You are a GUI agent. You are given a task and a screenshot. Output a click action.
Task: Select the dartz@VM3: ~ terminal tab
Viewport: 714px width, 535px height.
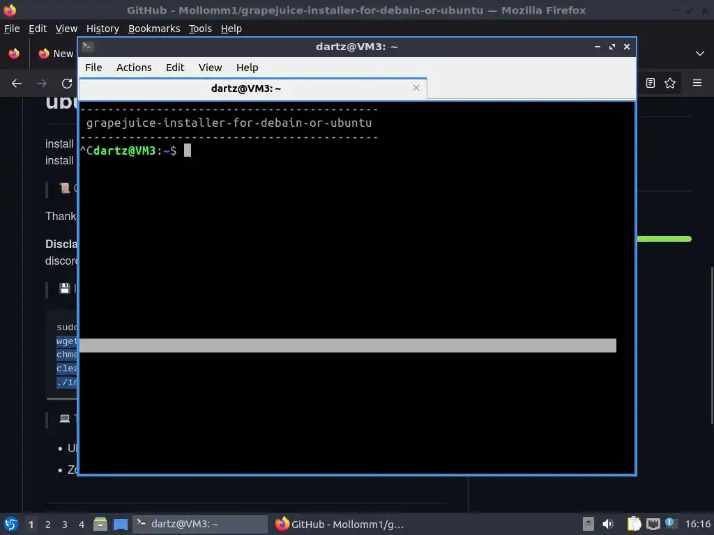(x=252, y=88)
